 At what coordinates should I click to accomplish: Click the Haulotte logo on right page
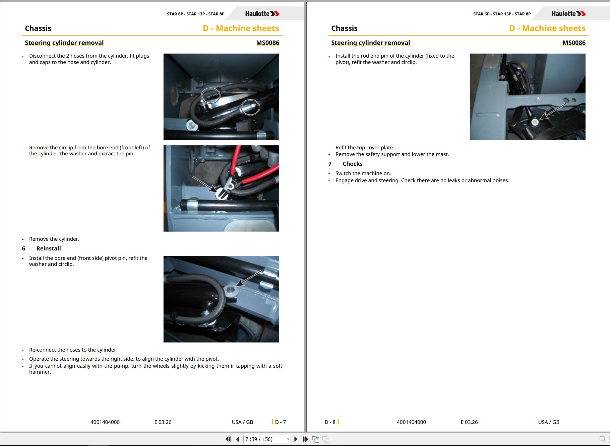(568, 14)
